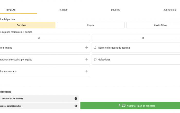Expand the goals number market with plus
Screen dimensions: 180x113
tap(87, 48)
